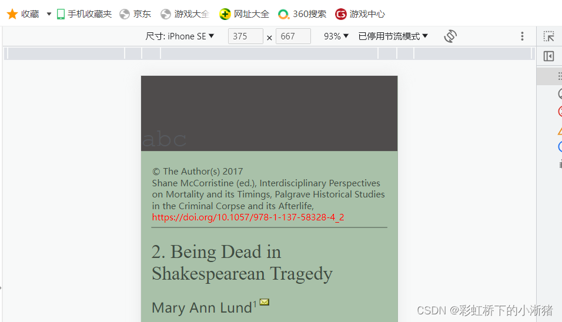Click the 360搜索 ring logo icon

pyautogui.click(x=283, y=14)
